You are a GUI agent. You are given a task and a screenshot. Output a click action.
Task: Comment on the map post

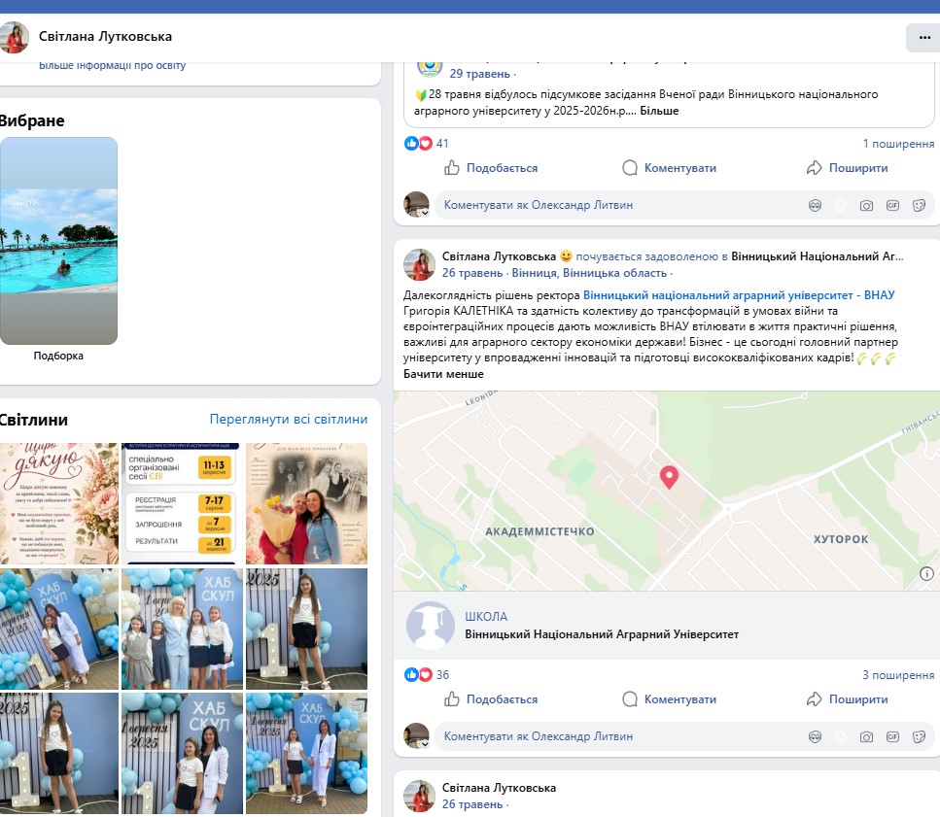(669, 699)
